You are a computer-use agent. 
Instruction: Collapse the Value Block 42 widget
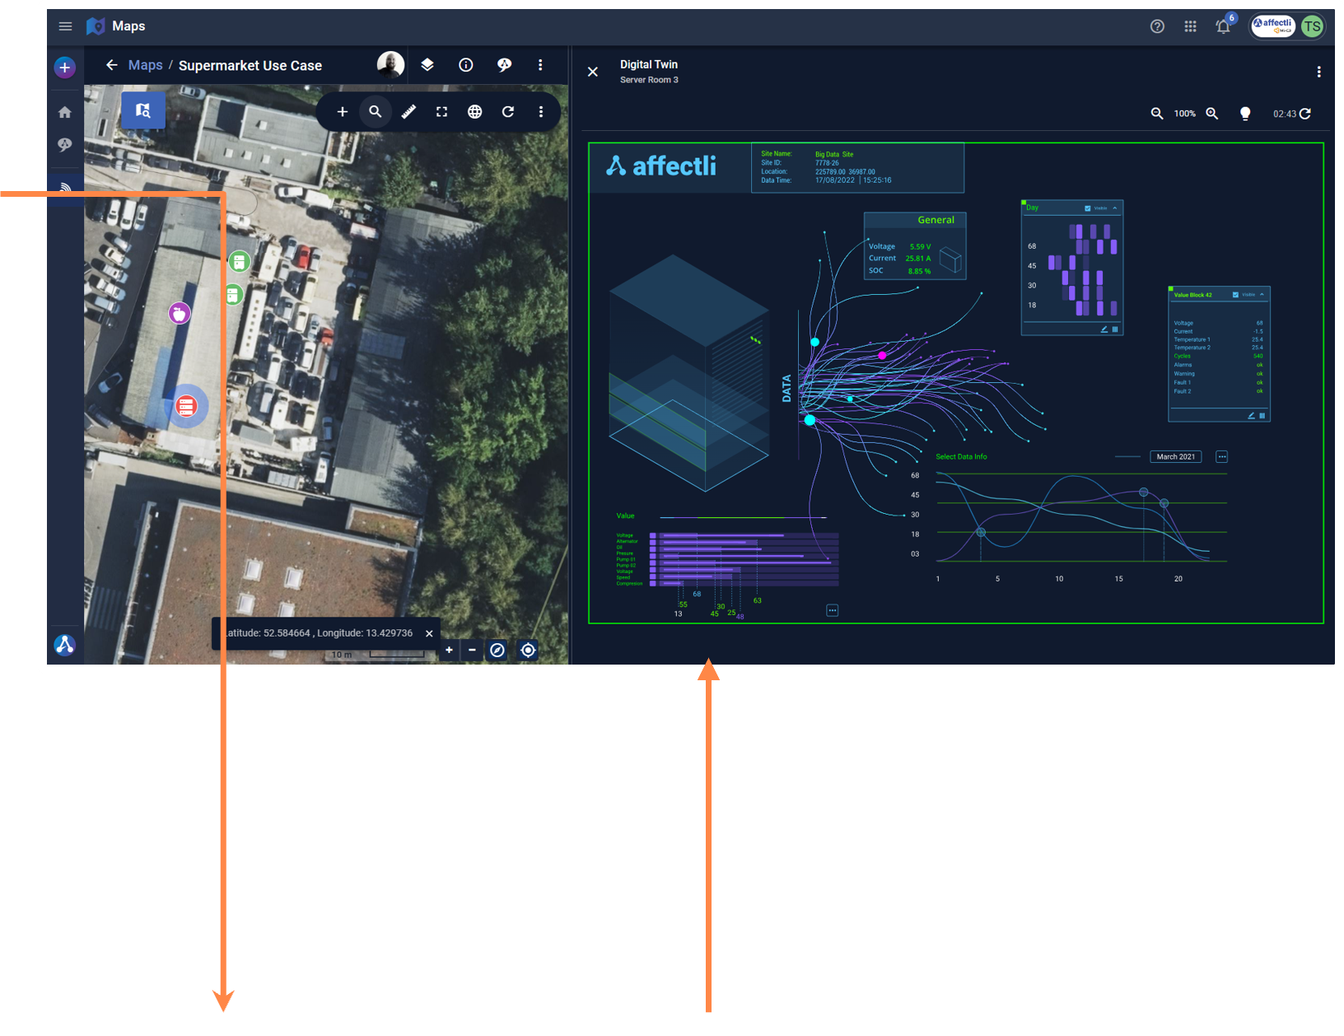coord(1262,295)
